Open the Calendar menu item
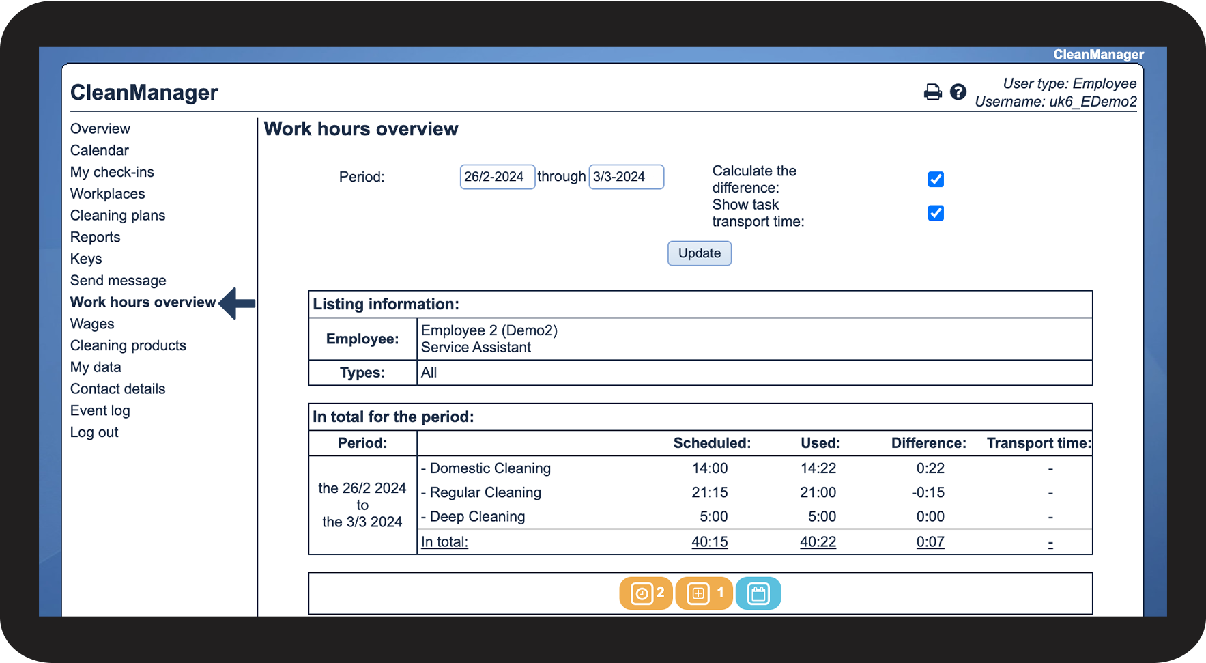Image resolution: width=1206 pixels, height=663 pixels. (x=100, y=150)
